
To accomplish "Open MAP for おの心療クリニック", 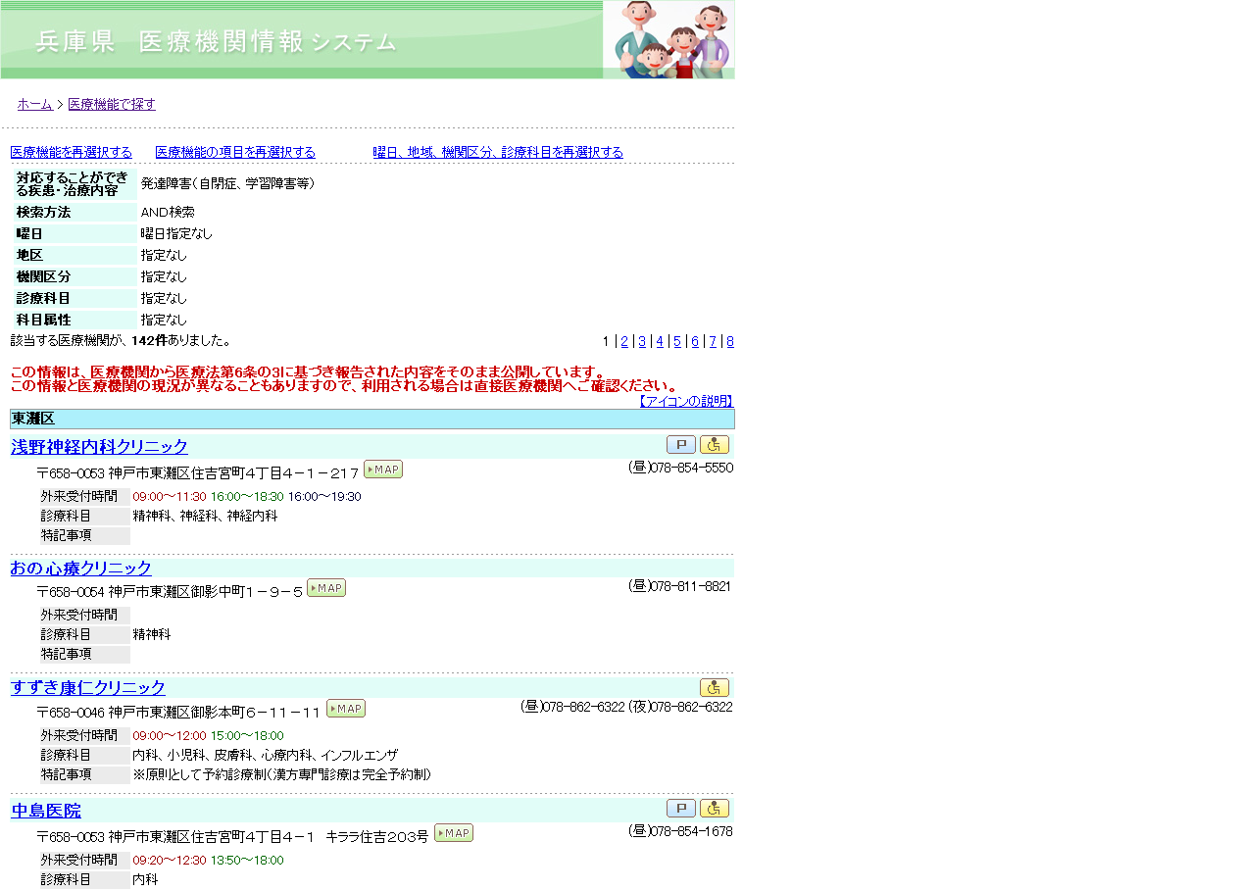I will [x=326, y=588].
